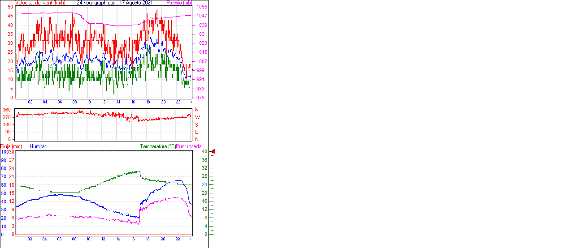Click hour 22 on the wind graph axis
This screenshot has width=574, height=248.
178,102
